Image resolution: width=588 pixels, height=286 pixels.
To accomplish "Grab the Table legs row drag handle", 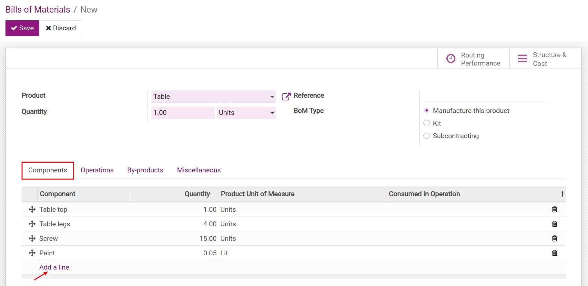I will pyautogui.click(x=32, y=224).
